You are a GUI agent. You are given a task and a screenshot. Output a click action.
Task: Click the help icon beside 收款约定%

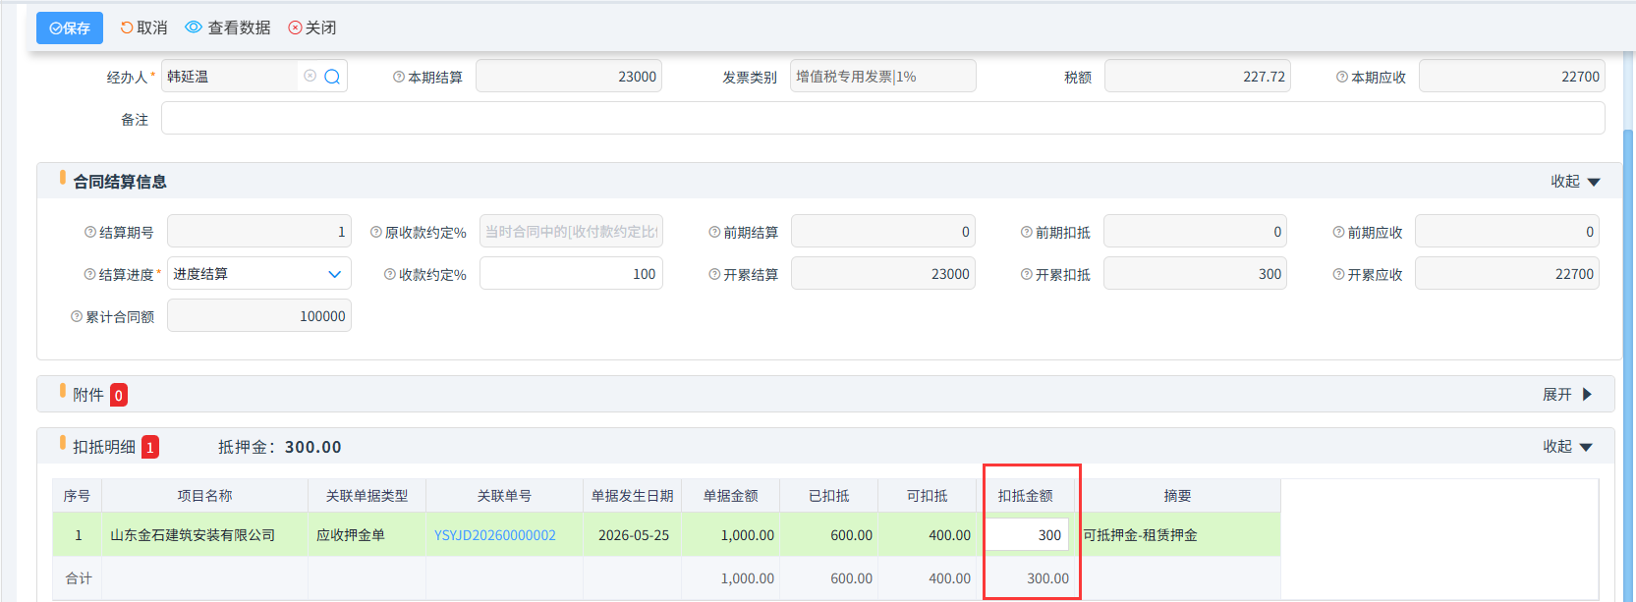coord(390,274)
